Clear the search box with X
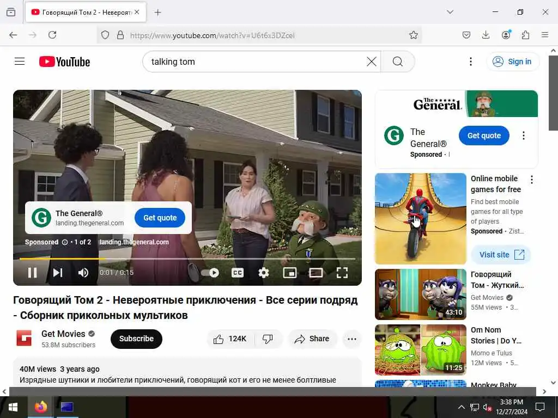This screenshot has height=418, width=558. 371,62
